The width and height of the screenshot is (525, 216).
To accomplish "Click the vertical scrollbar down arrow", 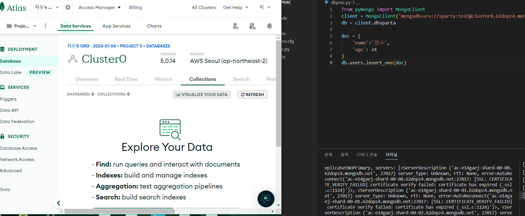I will [278, 205].
